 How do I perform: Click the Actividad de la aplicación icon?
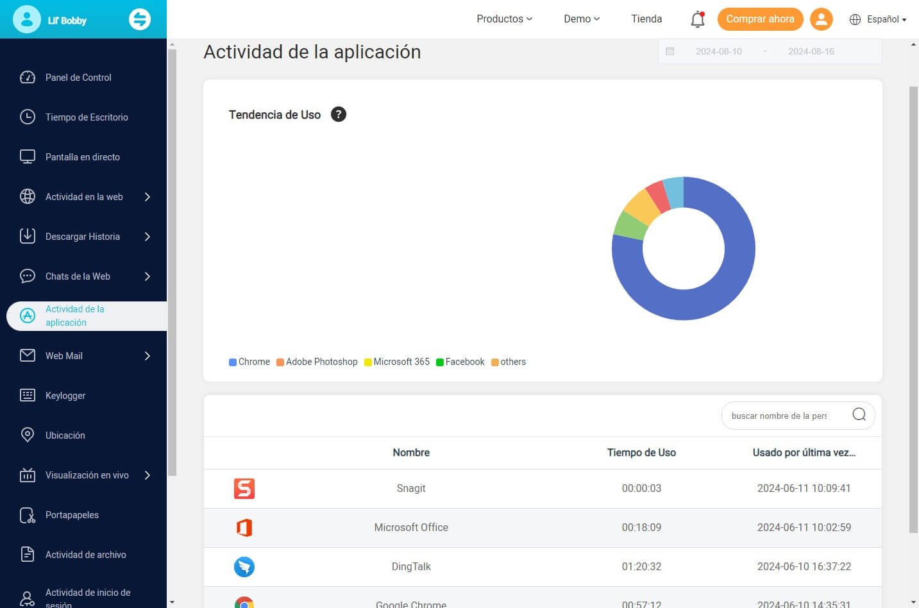pyautogui.click(x=28, y=316)
